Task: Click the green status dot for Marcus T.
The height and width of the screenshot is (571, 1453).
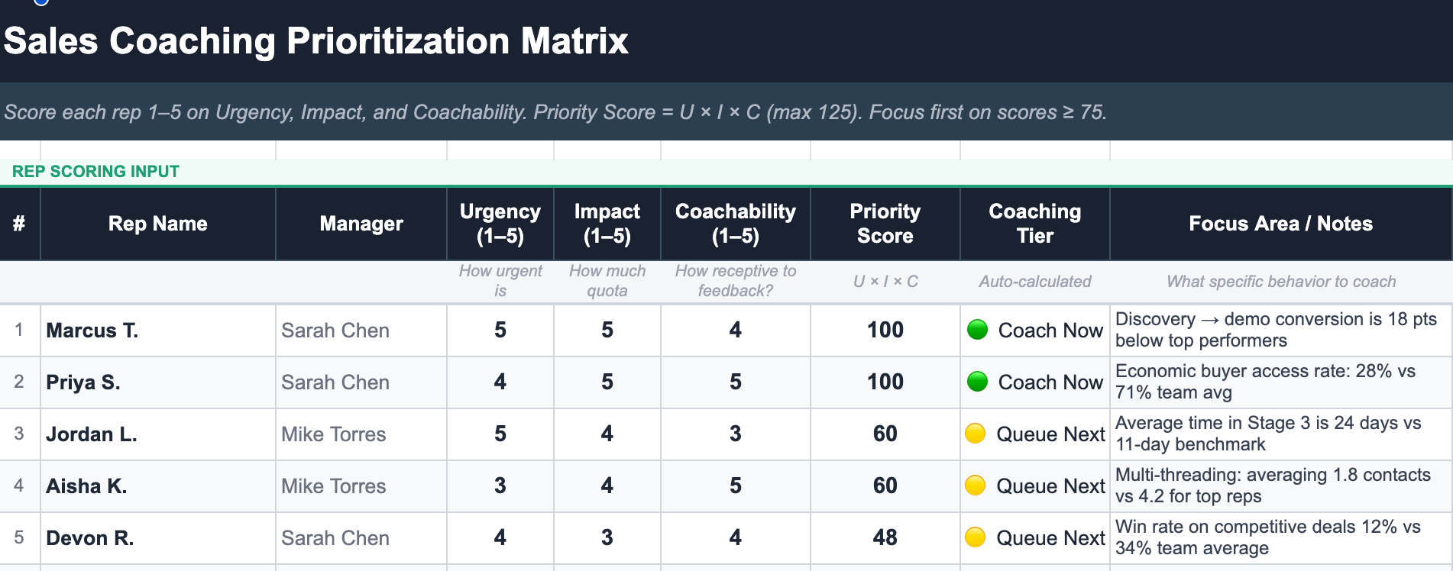Action: 977,330
